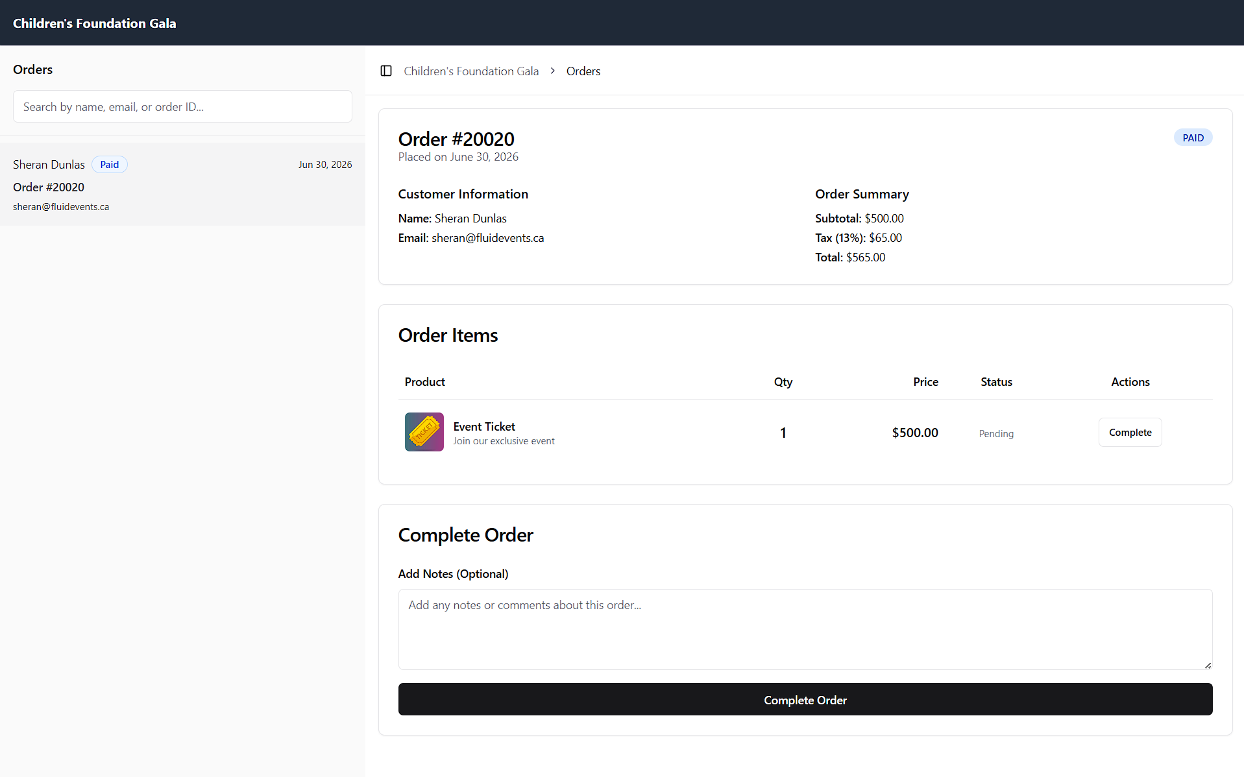Click the Orders sidebar heading
Screen dimensions: 1244x777
click(x=32, y=69)
